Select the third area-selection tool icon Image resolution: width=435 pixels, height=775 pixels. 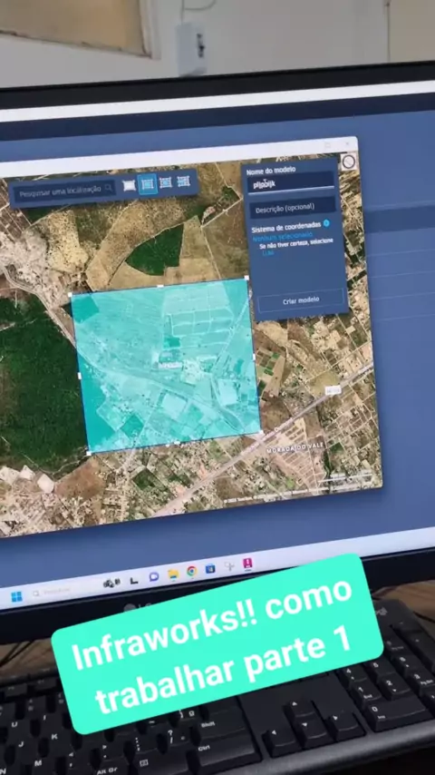[166, 182]
